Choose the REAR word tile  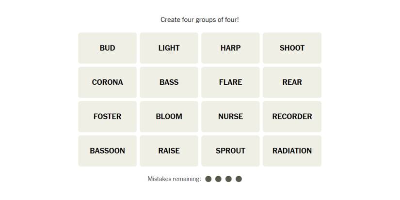[292, 82]
